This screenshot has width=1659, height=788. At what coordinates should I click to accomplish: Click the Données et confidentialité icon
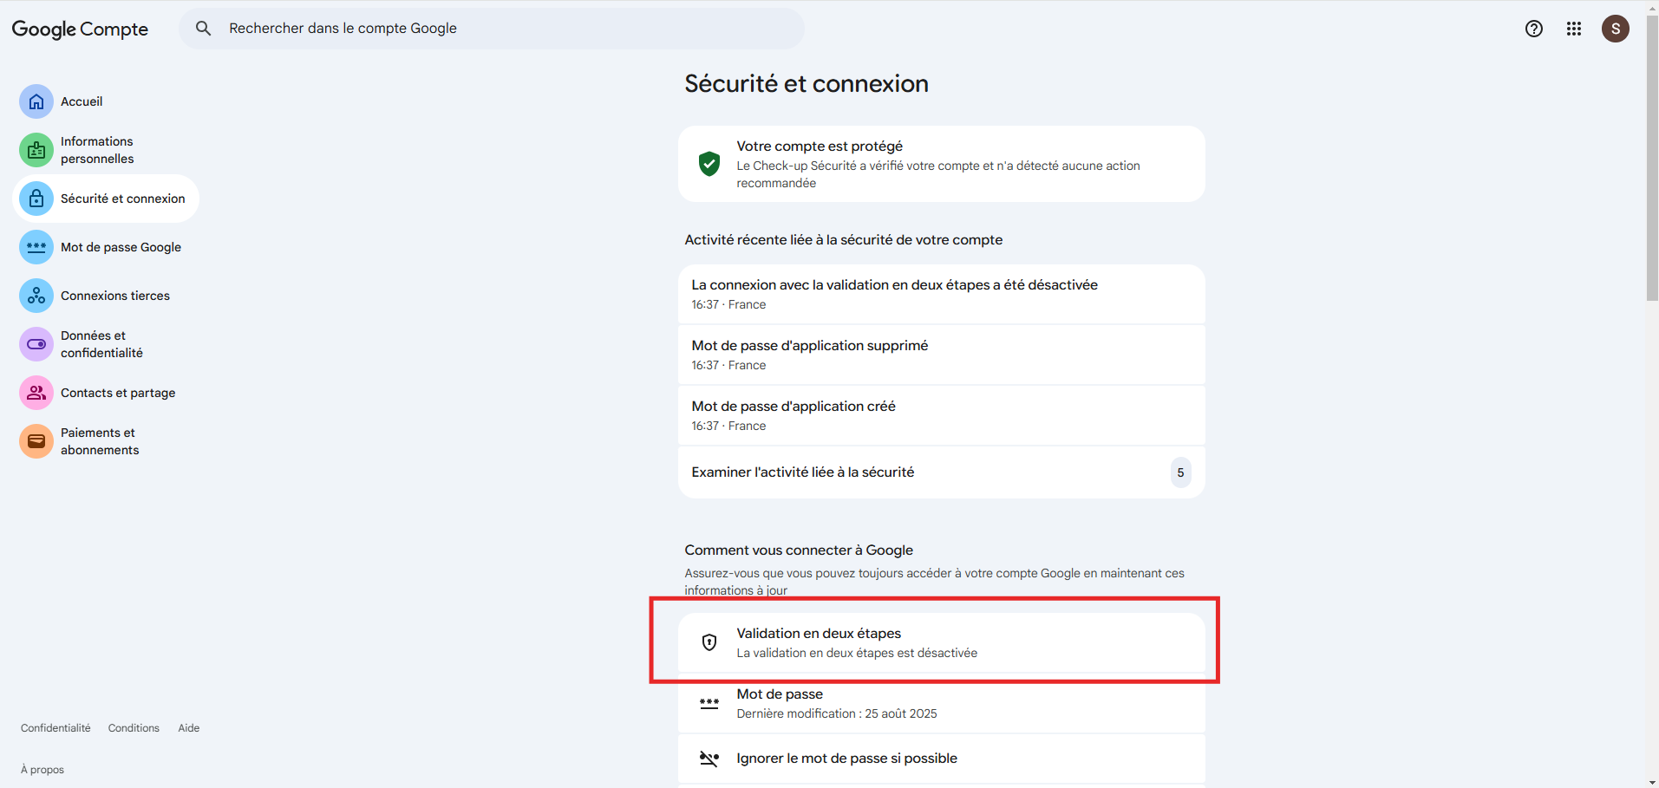(x=36, y=344)
